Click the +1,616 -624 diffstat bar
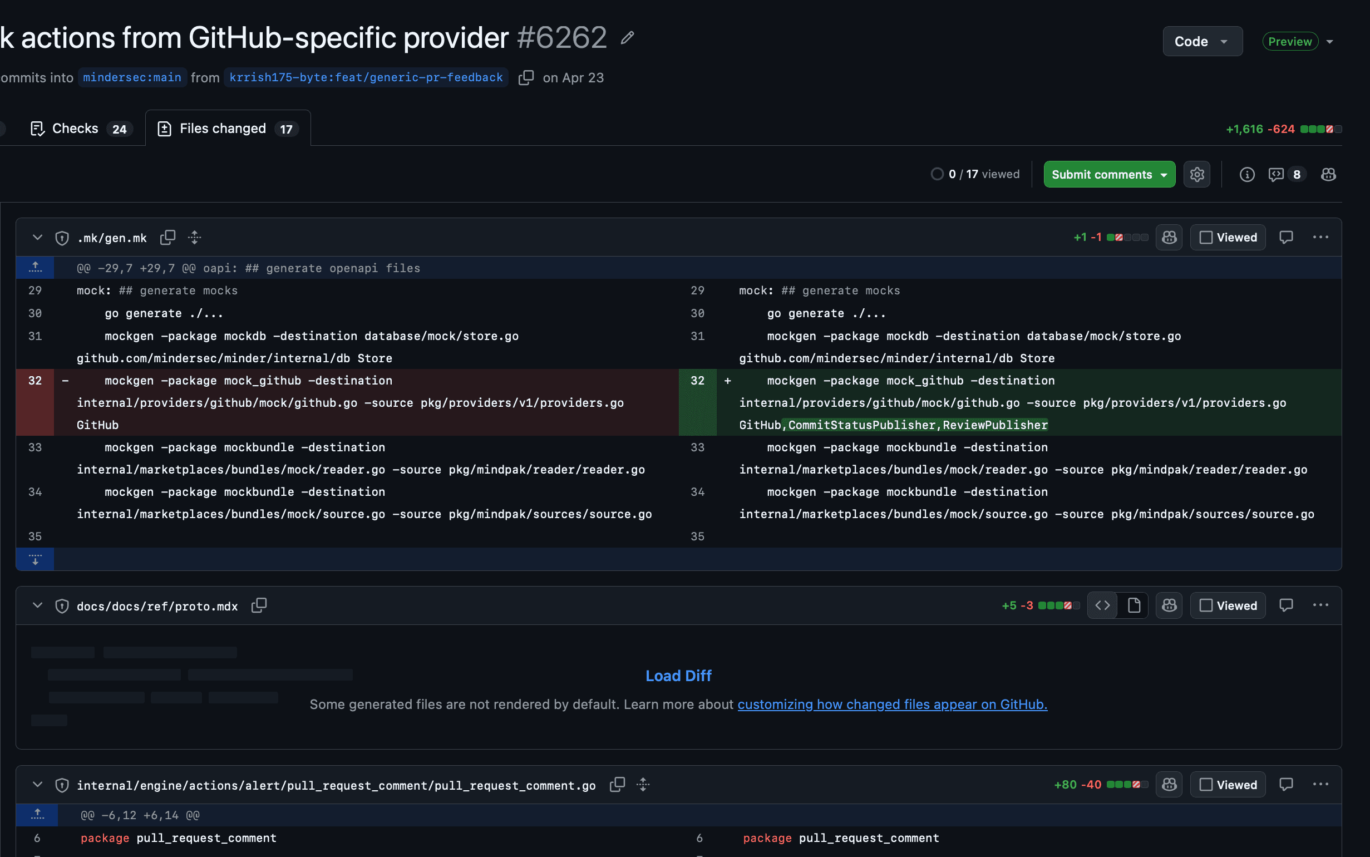Viewport: 1370px width, 857px height. click(x=1283, y=129)
